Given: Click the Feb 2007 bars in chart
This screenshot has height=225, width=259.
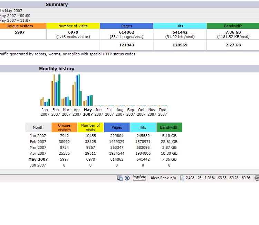Looking at the screenshot, I should pyautogui.click(x=56, y=90).
